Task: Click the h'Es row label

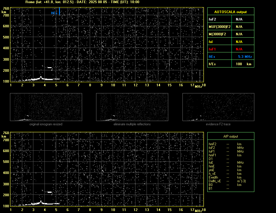Action: tap(212, 64)
